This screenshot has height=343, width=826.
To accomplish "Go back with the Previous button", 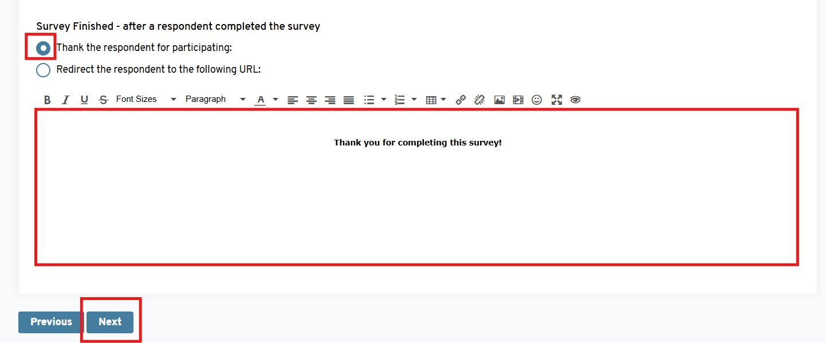I will point(52,322).
